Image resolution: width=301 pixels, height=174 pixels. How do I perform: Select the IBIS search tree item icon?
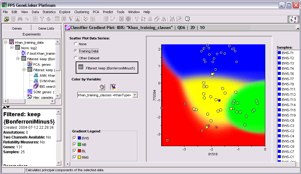point(36,86)
